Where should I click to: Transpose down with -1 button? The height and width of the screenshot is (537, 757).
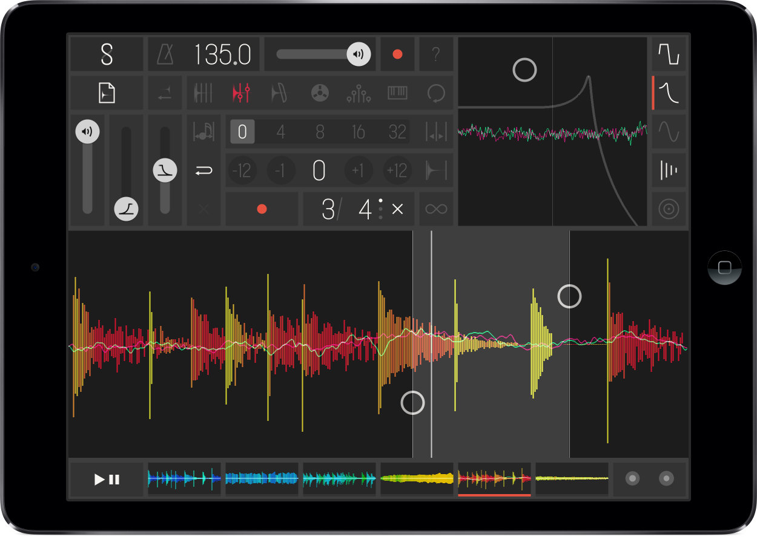point(280,171)
